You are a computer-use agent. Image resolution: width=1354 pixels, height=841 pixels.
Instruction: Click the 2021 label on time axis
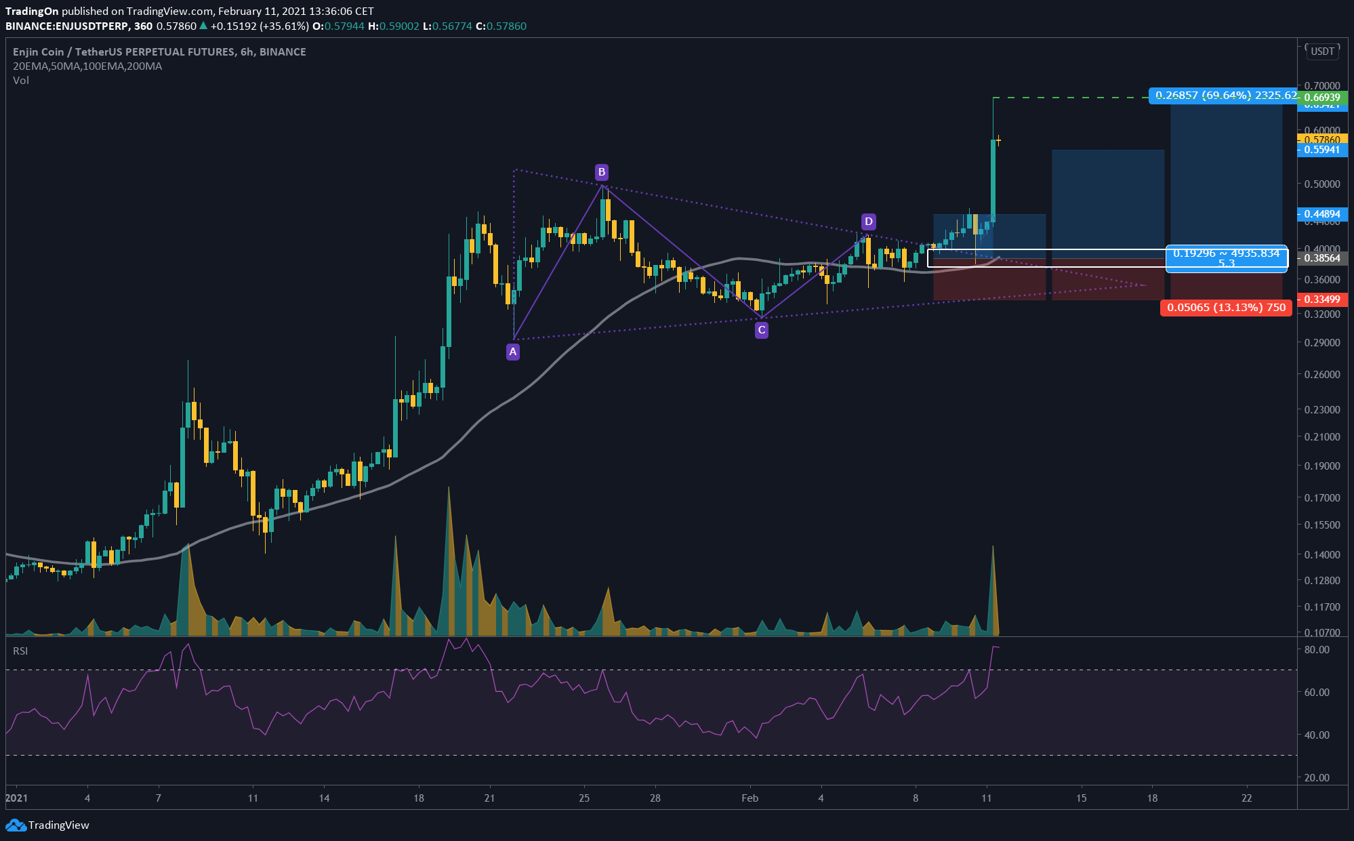16,798
